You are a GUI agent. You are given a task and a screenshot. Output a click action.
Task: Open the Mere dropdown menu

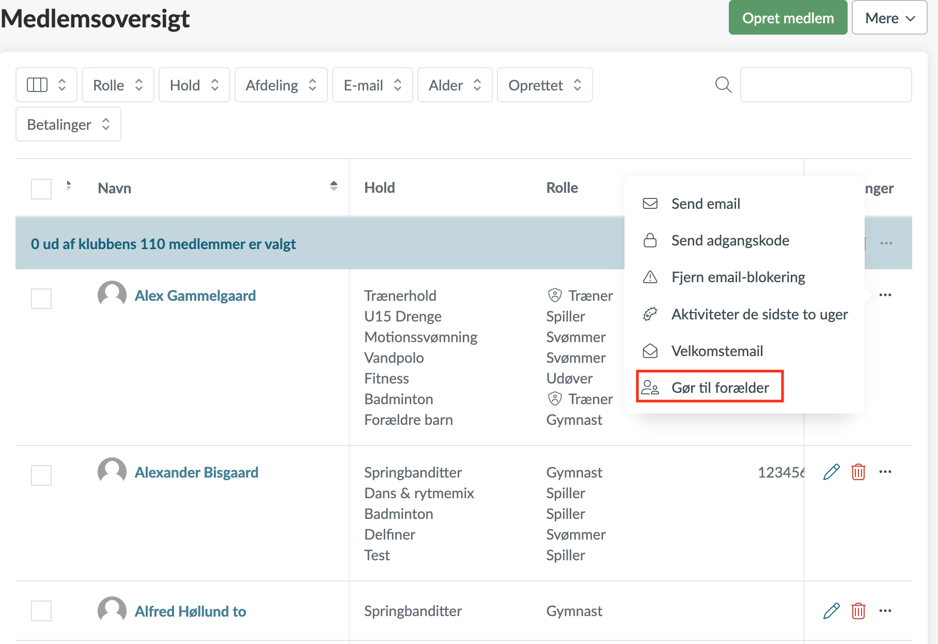(x=889, y=18)
